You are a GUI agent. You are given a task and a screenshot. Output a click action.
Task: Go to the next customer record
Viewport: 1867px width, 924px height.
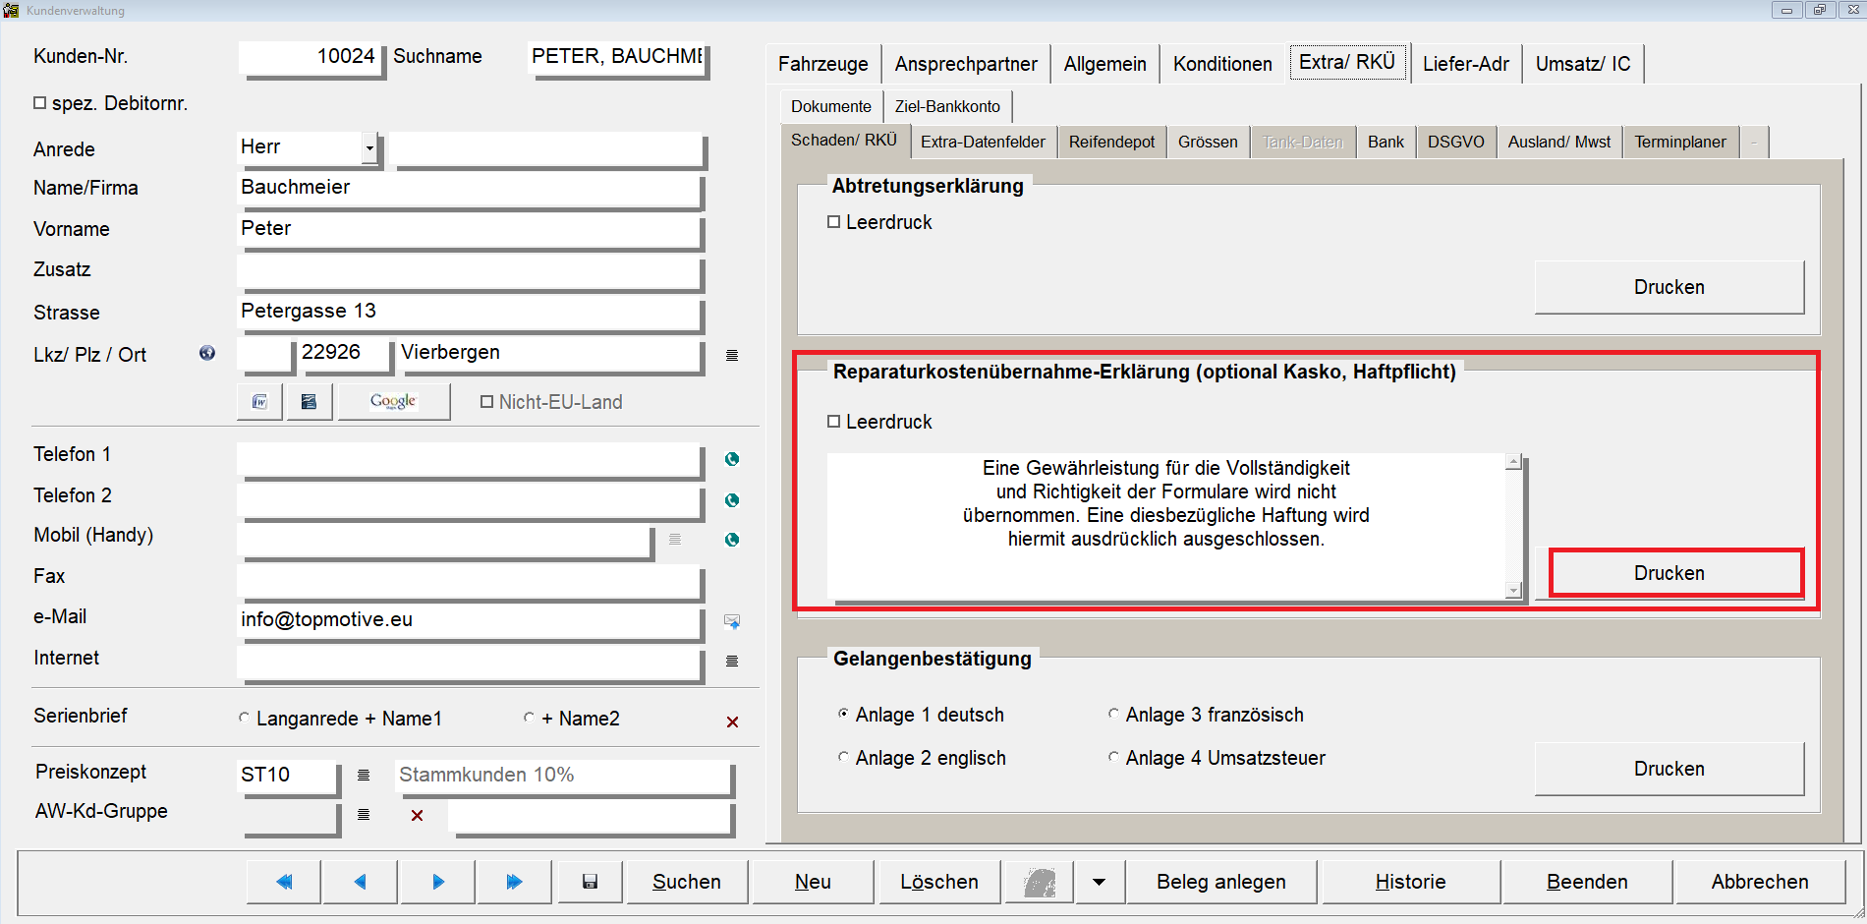point(438,882)
